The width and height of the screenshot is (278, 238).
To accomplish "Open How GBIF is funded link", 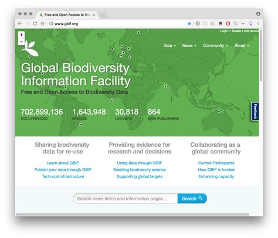I will point(216,170).
